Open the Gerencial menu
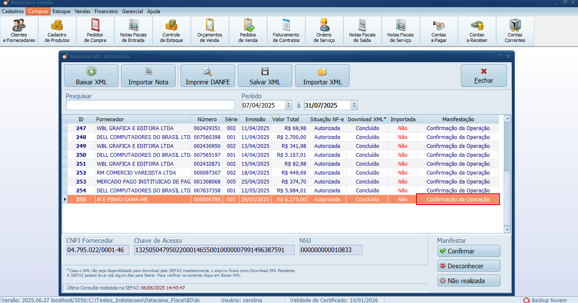Image resolution: width=578 pixels, height=303 pixels. 132,11
